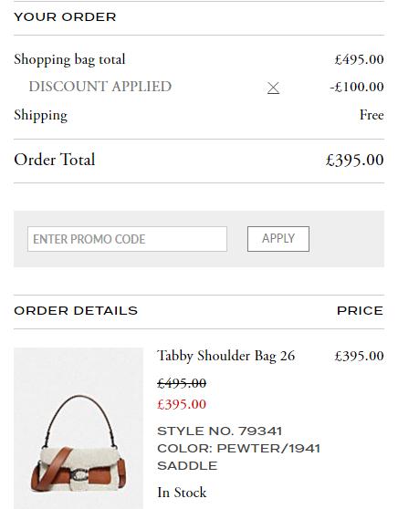The width and height of the screenshot is (398, 509).
Task: Select the £495.00 shopping bag total amount
Action: (x=360, y=59)
